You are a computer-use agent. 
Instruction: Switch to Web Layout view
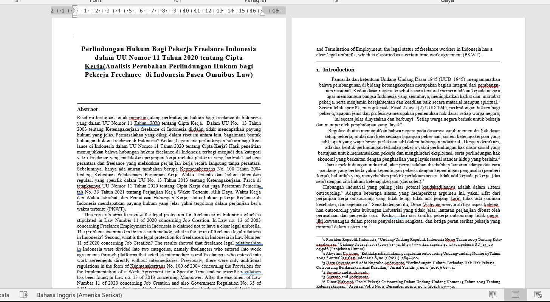click(x=538, y=294)
